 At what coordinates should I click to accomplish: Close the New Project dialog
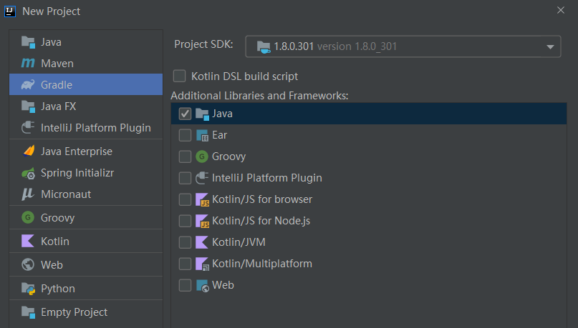pos(561,10)
